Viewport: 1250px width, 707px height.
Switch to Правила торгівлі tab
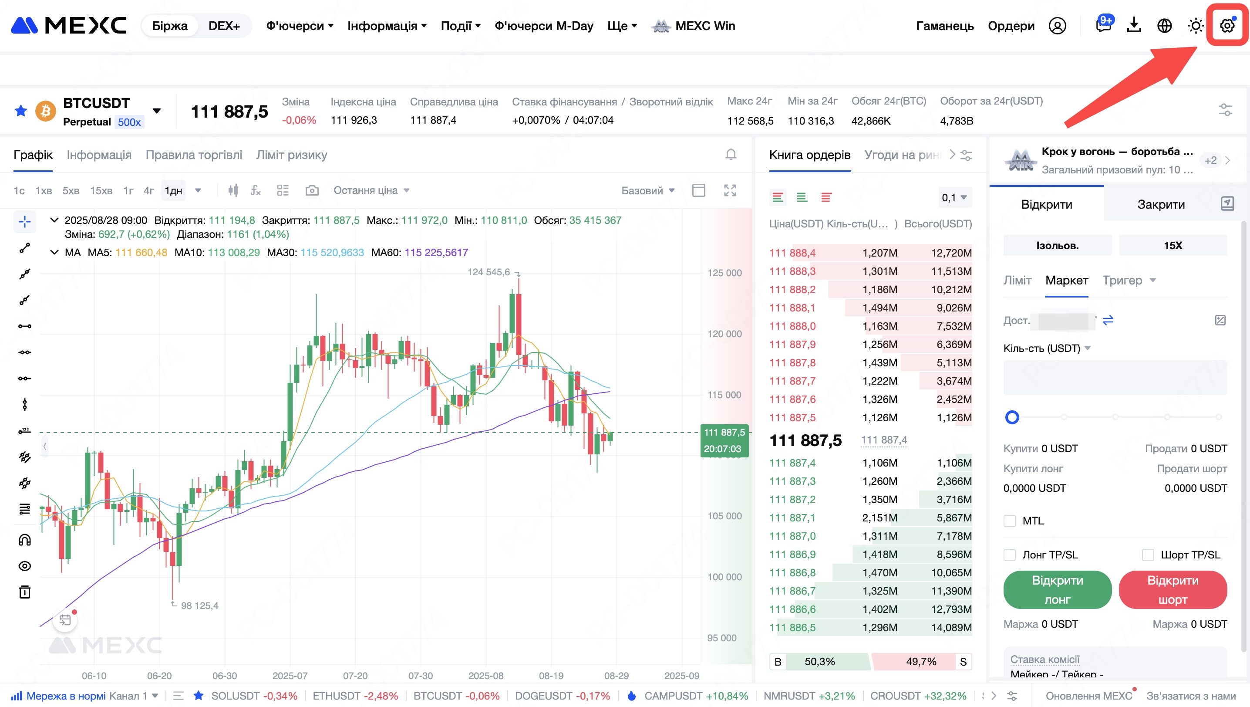[194, 155]
